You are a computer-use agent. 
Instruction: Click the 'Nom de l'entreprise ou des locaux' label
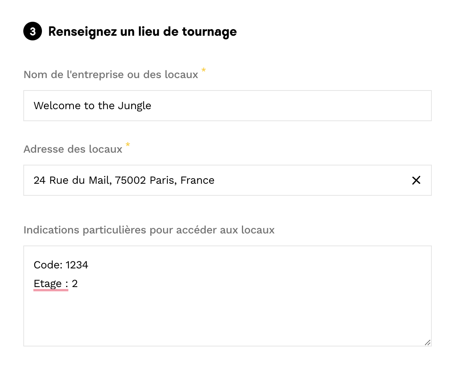(x=111, y=75)
